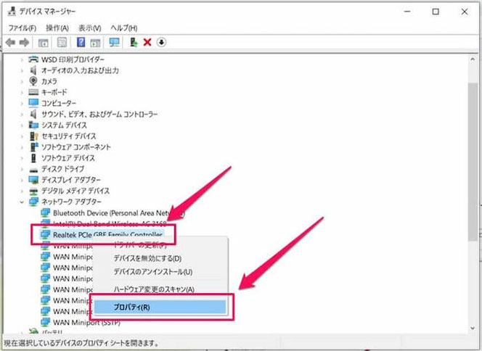Minimize the Device Manager window
Screen dimensions: 482x351
click(408, 12)
